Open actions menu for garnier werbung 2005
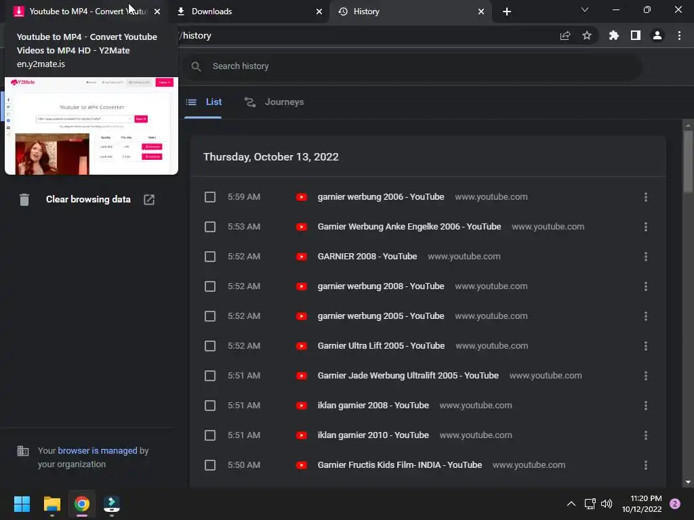The width and height of the screenshot is (694, 520). pos(646,316)
